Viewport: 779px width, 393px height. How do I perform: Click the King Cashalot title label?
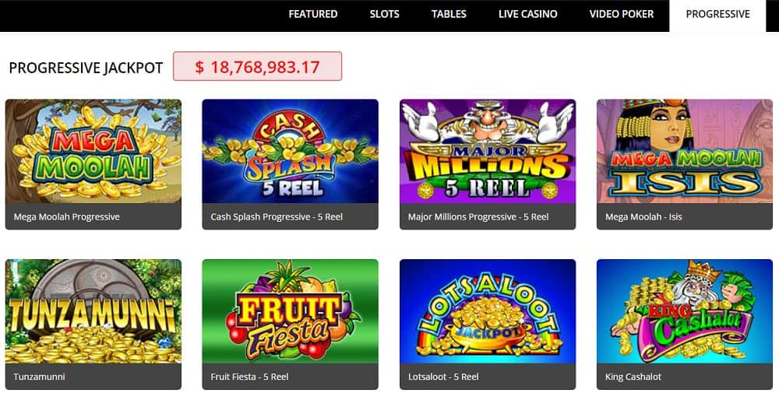pos(633,377)
